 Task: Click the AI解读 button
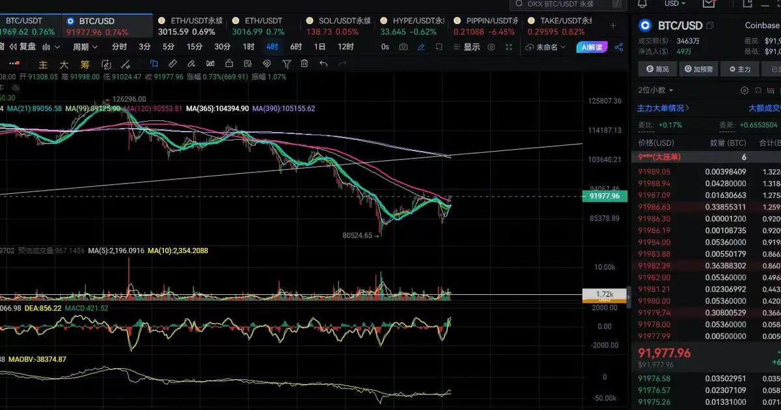point(592,47)
